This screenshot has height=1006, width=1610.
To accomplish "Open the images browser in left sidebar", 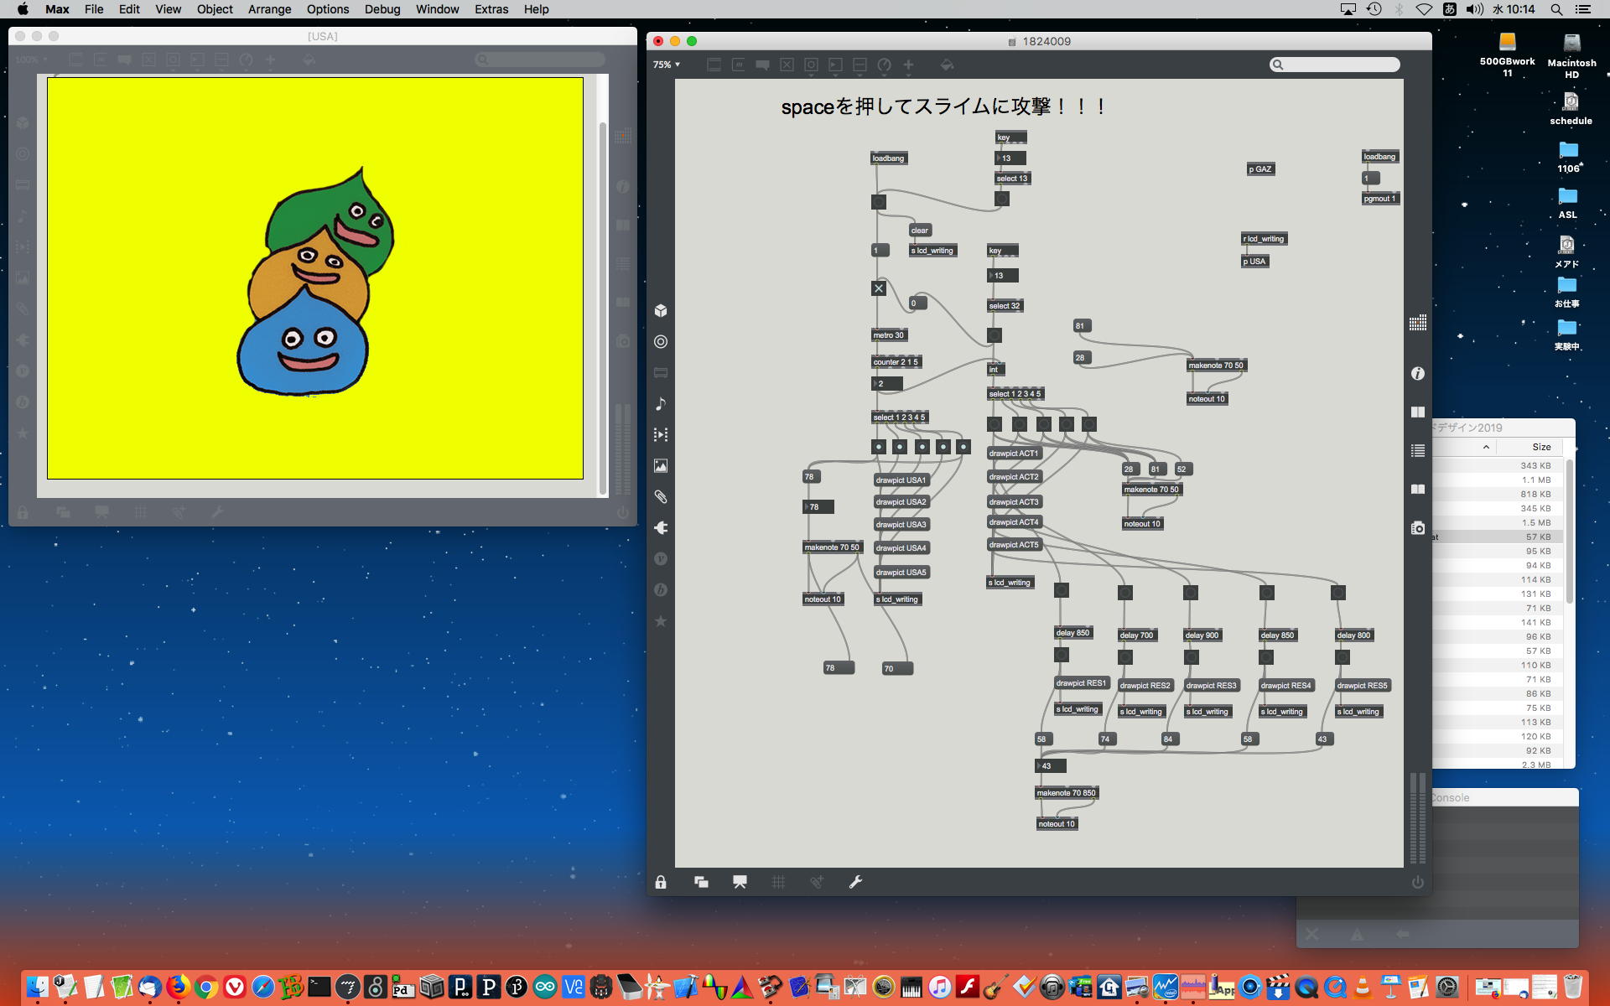I will (661, 466).
